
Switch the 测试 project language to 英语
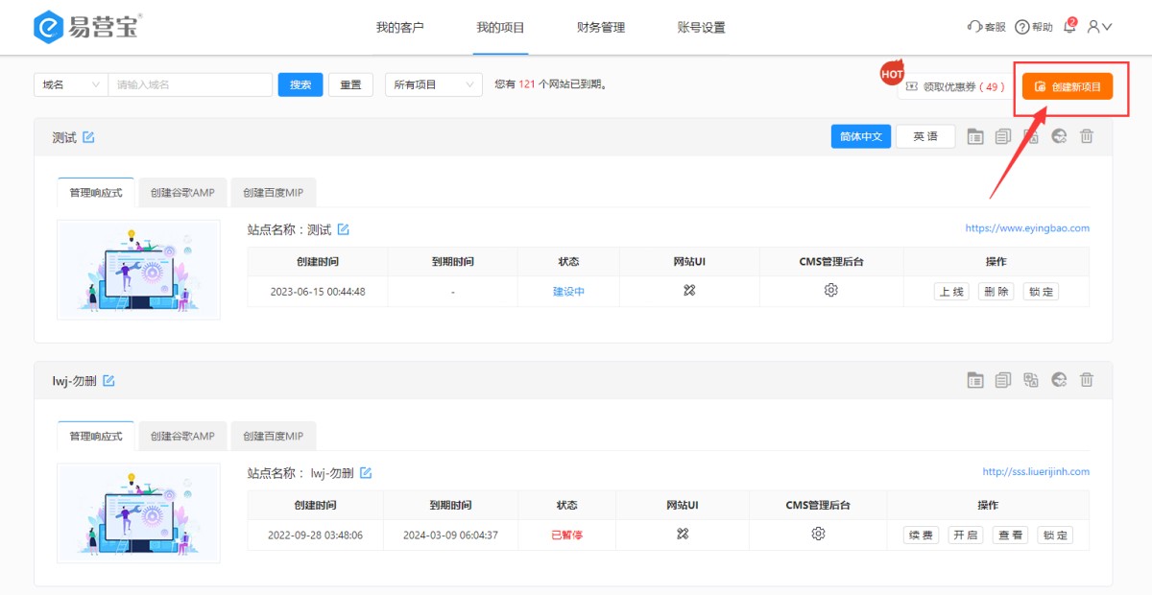[x=924, y=136]
